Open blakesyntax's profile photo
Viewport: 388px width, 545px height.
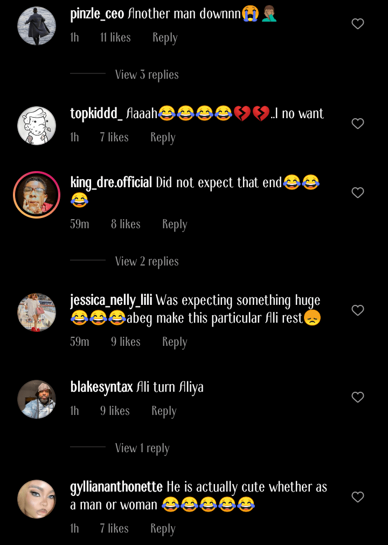click(x=37, y=399)
